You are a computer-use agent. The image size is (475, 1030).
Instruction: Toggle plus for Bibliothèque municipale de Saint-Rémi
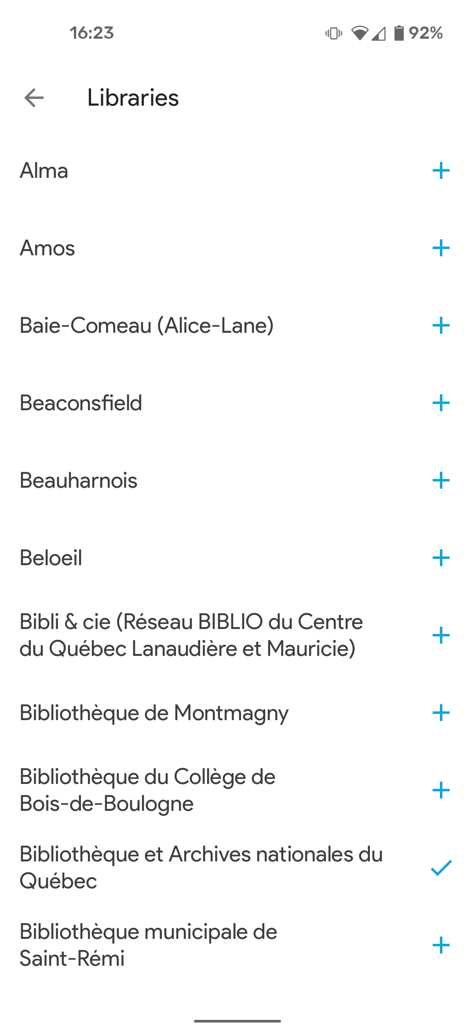point(441,945)
